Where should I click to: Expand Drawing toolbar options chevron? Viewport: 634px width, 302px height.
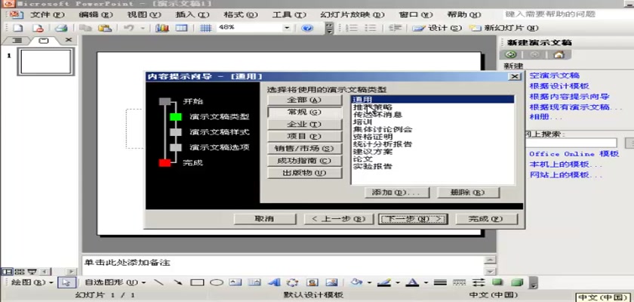tap(534, 283)
